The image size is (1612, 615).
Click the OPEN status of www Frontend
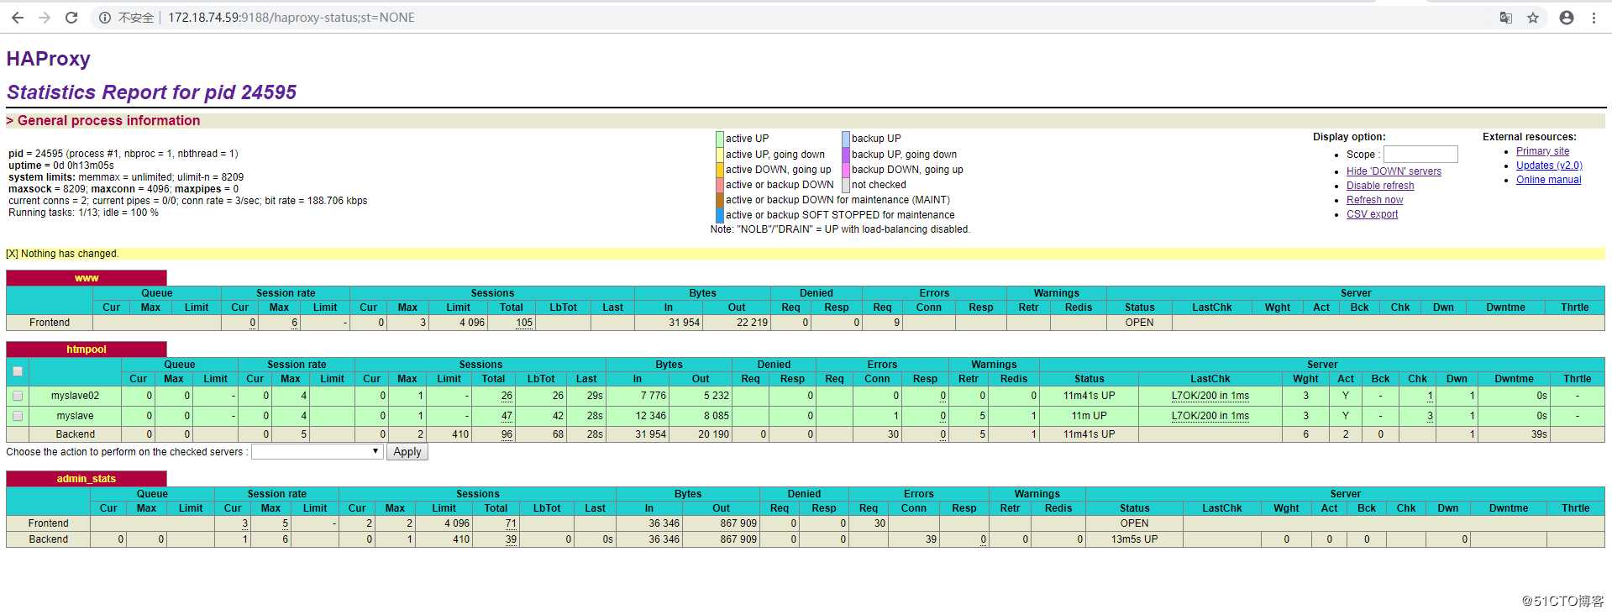[1139, 323]
